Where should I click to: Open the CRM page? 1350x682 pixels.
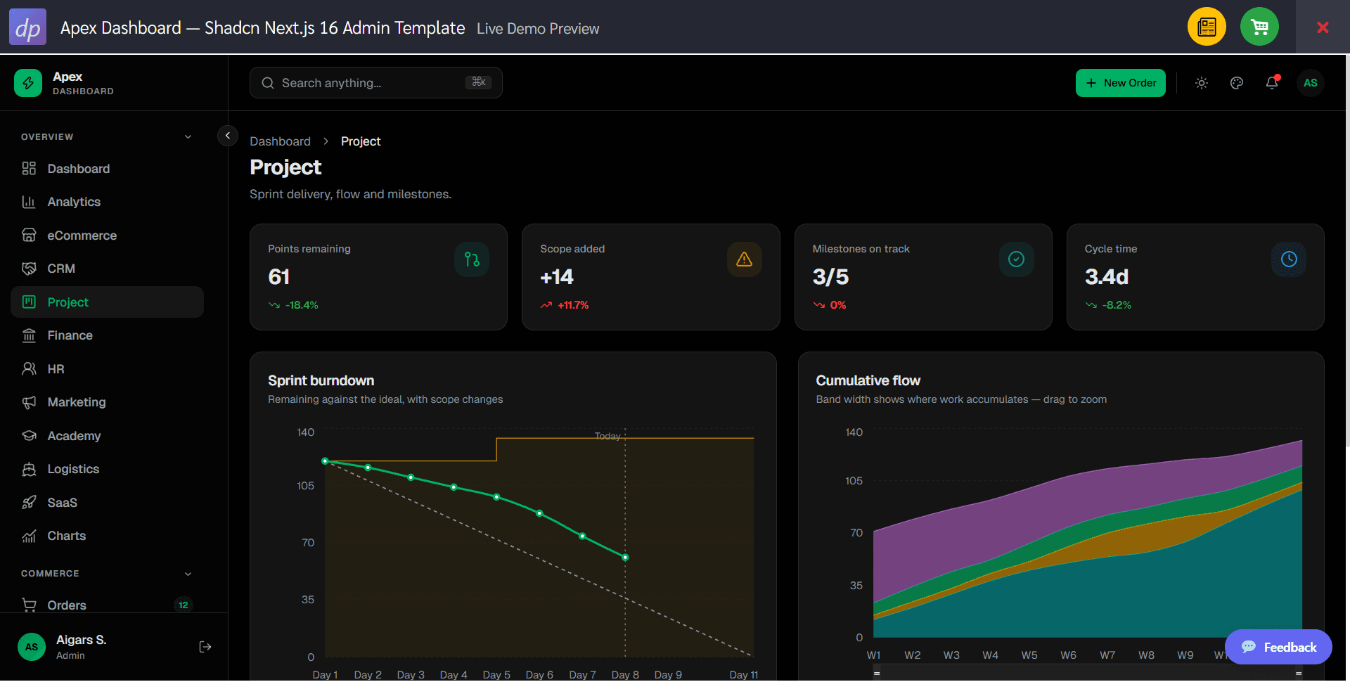click(107, 269)
